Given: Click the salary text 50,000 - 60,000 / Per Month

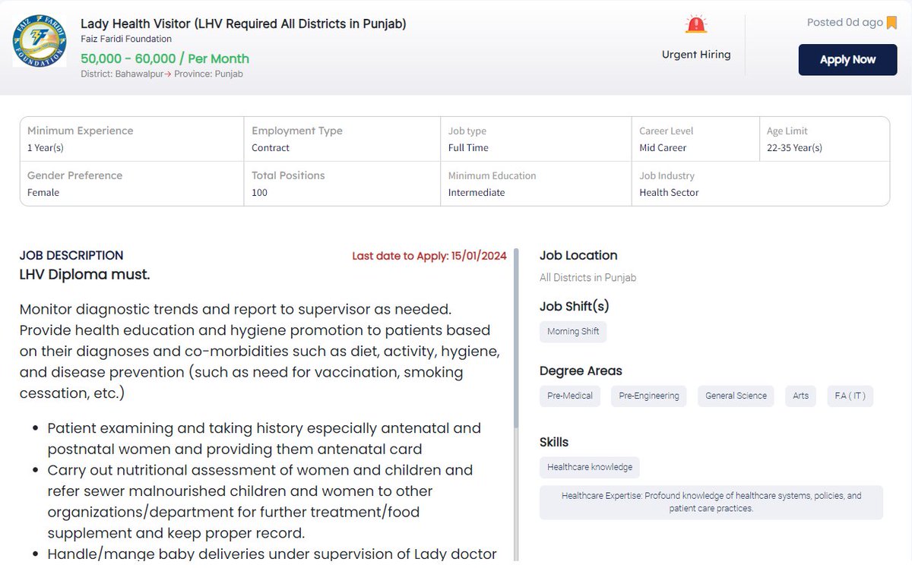Looking at the screenshot, I should (165, 58).
